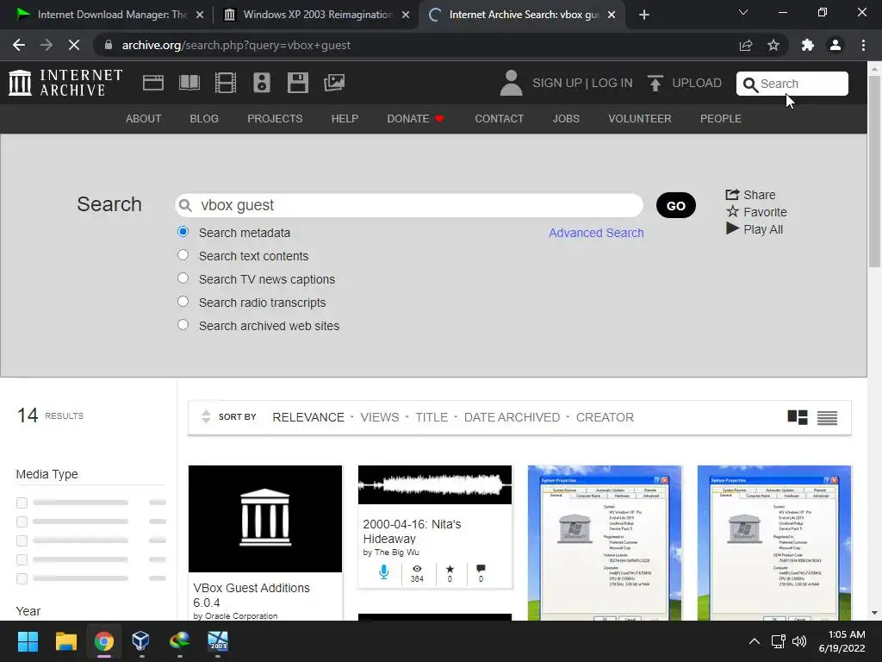Select Search metadata radio button
Image resolution: width=882 pixels, height=662 pixels.
click(x=183, y=231)
